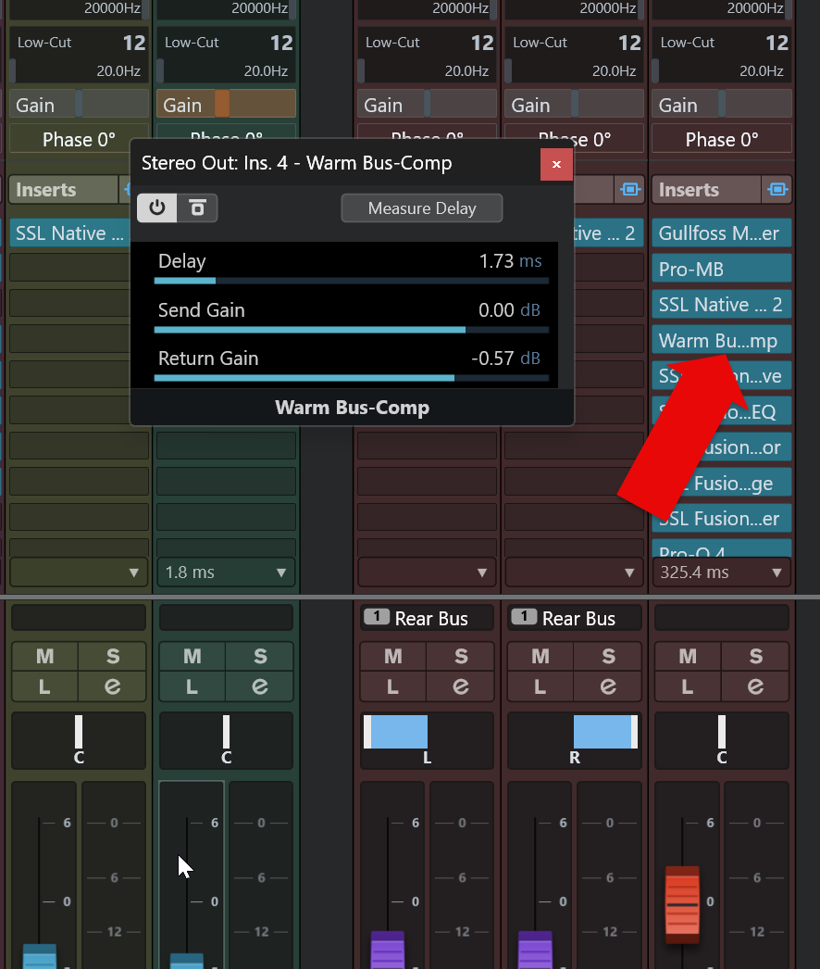Mute the olive channel with M button
The height and width of the screenshot is (969, 820).
[x=44, y=656]
